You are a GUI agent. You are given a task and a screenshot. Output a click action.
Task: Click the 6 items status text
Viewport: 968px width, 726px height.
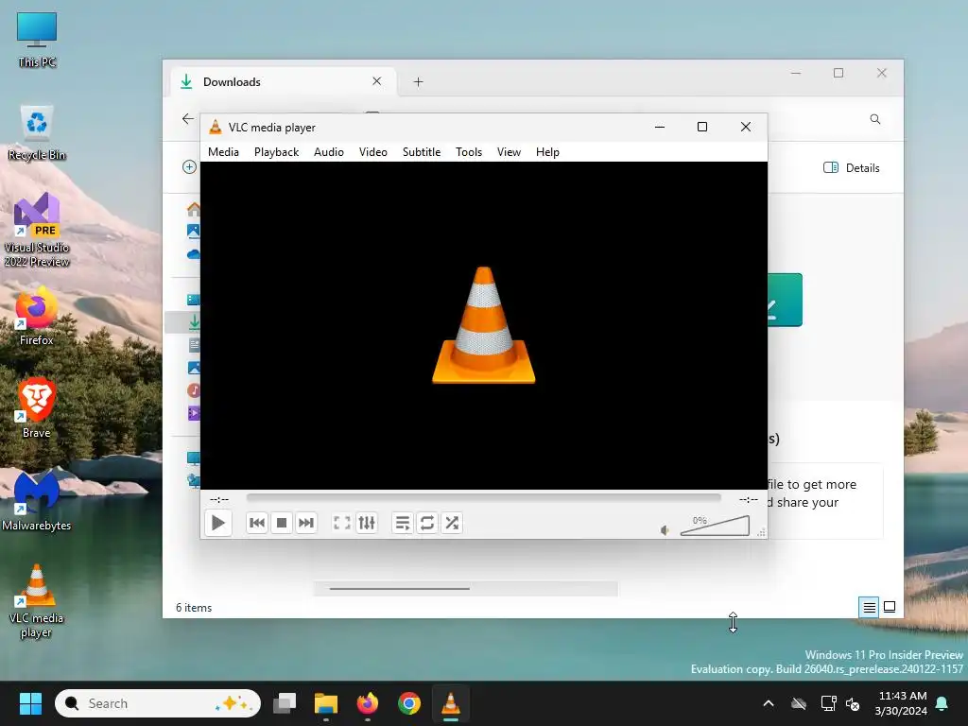[194, 608]
